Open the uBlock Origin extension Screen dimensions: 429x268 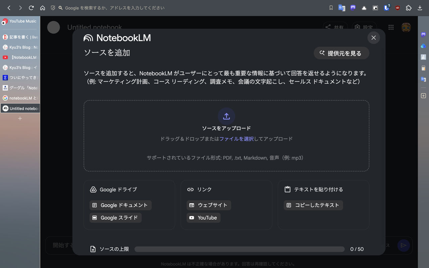397,8
